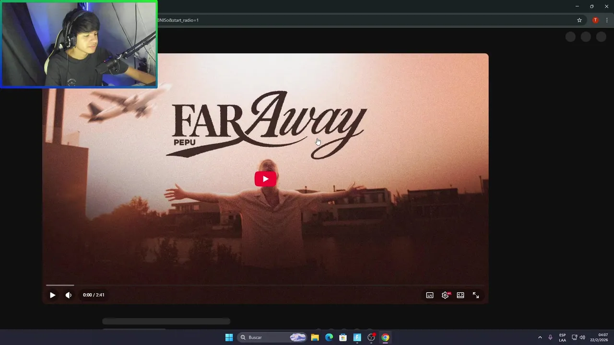Screen dimensions: 614x345
Task: Expand the system tray hidden icons chevron
Action: point(540,337)
